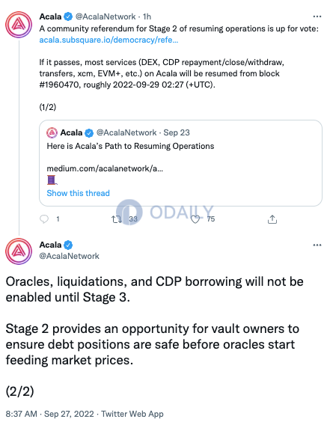Click the 1h timestamp on first tweet
This screenshot has height=425, width=330.
pyautogui.click(x=147, y=16)
